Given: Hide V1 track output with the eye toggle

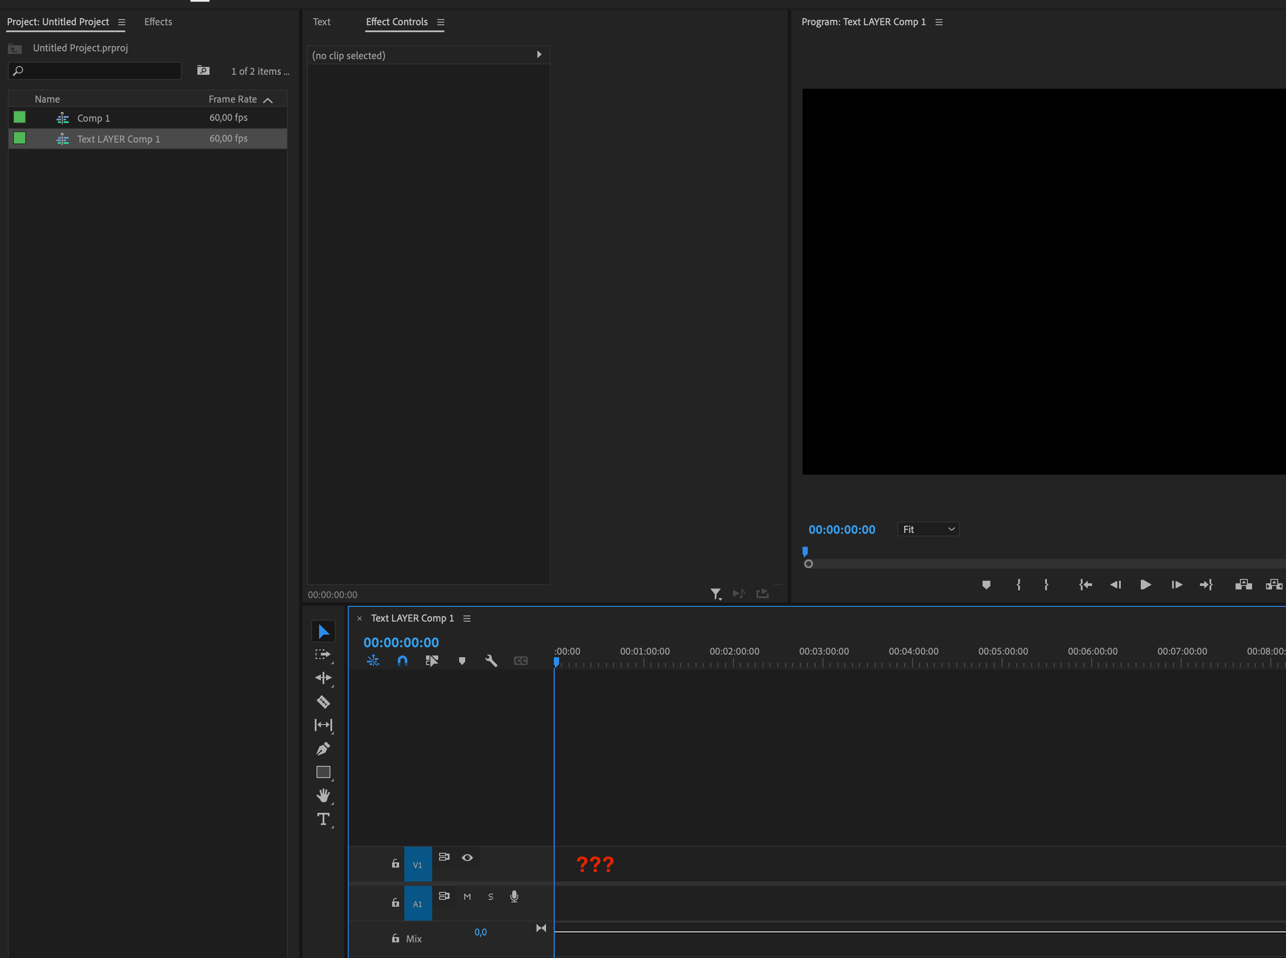Looking at the screenshot, I should [x=467, y=857].
